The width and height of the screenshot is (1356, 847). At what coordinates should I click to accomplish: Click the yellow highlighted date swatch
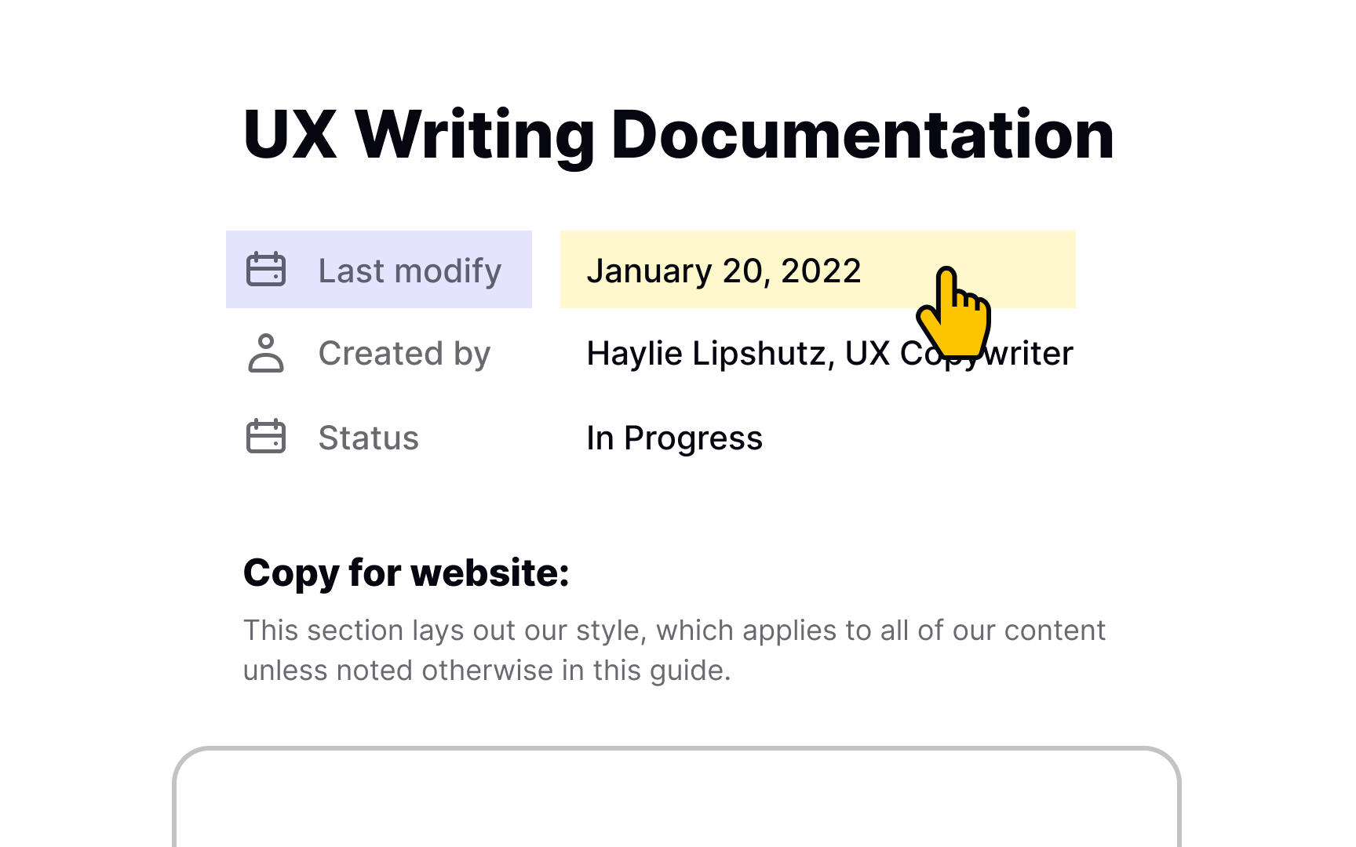click(816, 270)
